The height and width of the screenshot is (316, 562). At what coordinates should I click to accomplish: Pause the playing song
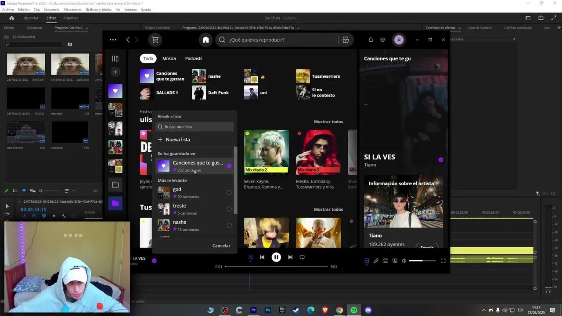point(276,257)
